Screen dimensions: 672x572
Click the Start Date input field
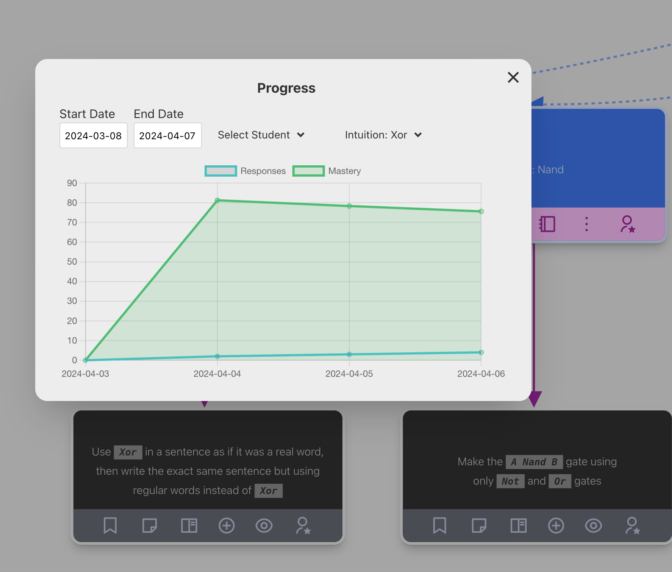(x=93, y=135)
